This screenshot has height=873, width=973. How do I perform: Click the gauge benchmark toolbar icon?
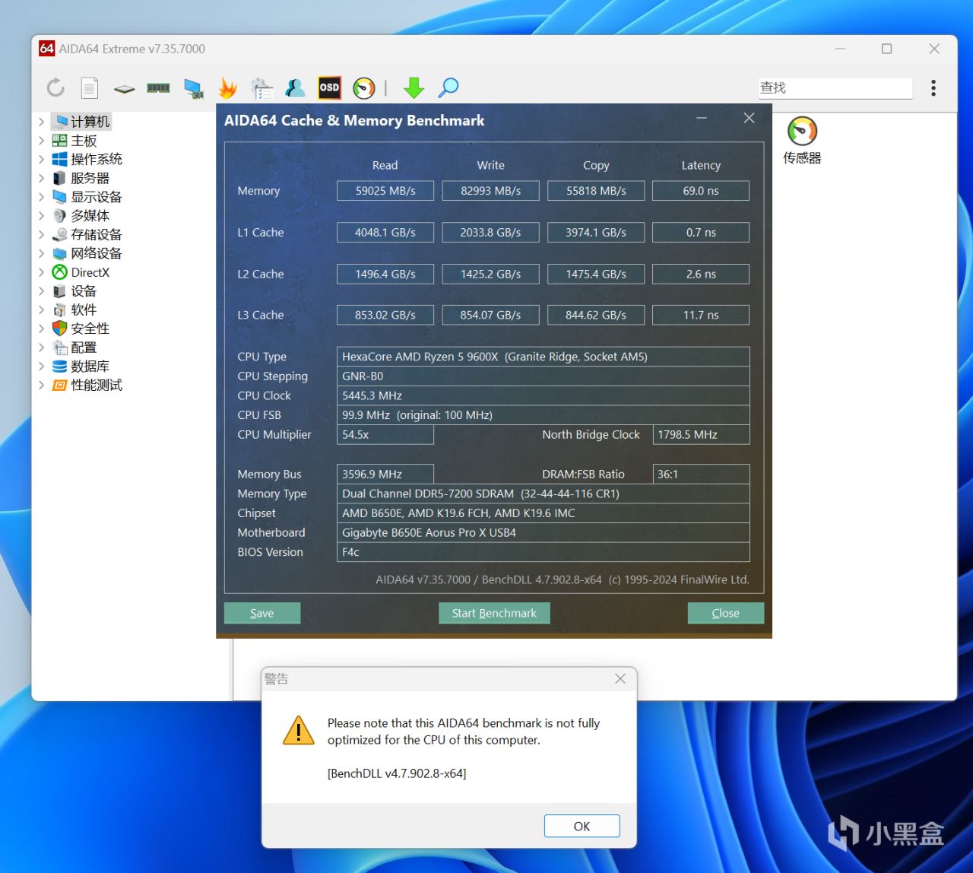(364, 88)
